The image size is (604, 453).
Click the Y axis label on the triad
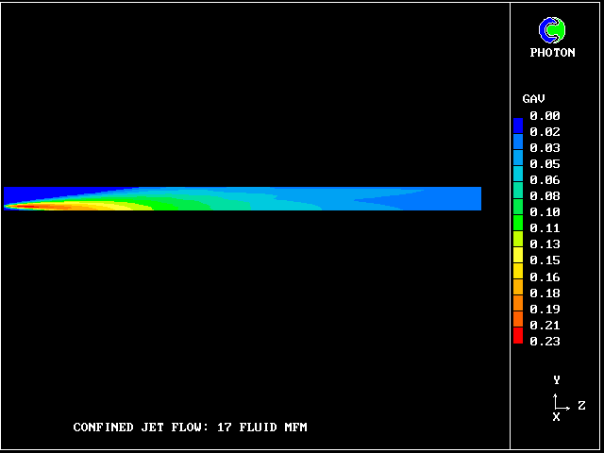(557, 380)
